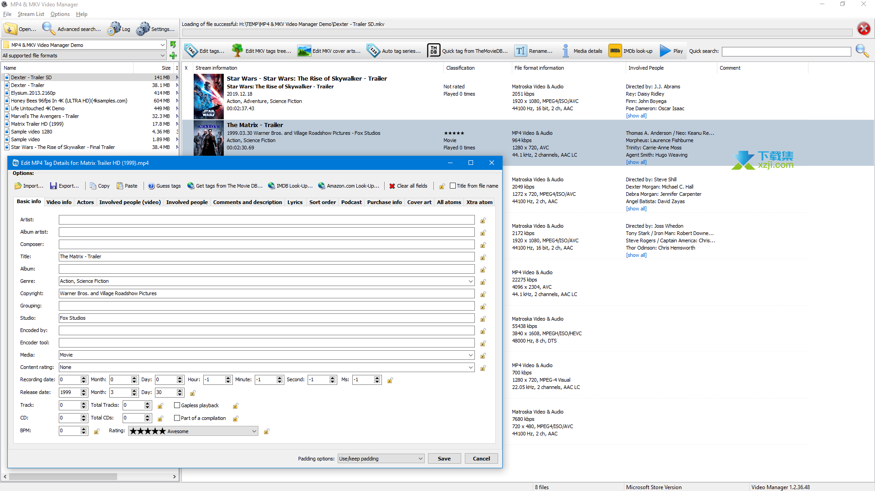Image resolution: width=875 pixels, height=491 pixels.
Task: Click red stop loading button
Action: click(x=864, y=29)
